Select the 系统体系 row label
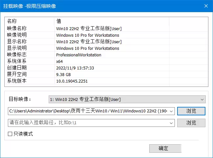This screenshot has width=213, height=158. pos(17,61)
